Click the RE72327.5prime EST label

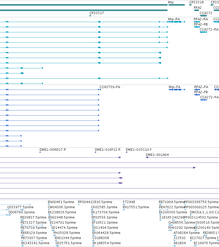(33, 222)
